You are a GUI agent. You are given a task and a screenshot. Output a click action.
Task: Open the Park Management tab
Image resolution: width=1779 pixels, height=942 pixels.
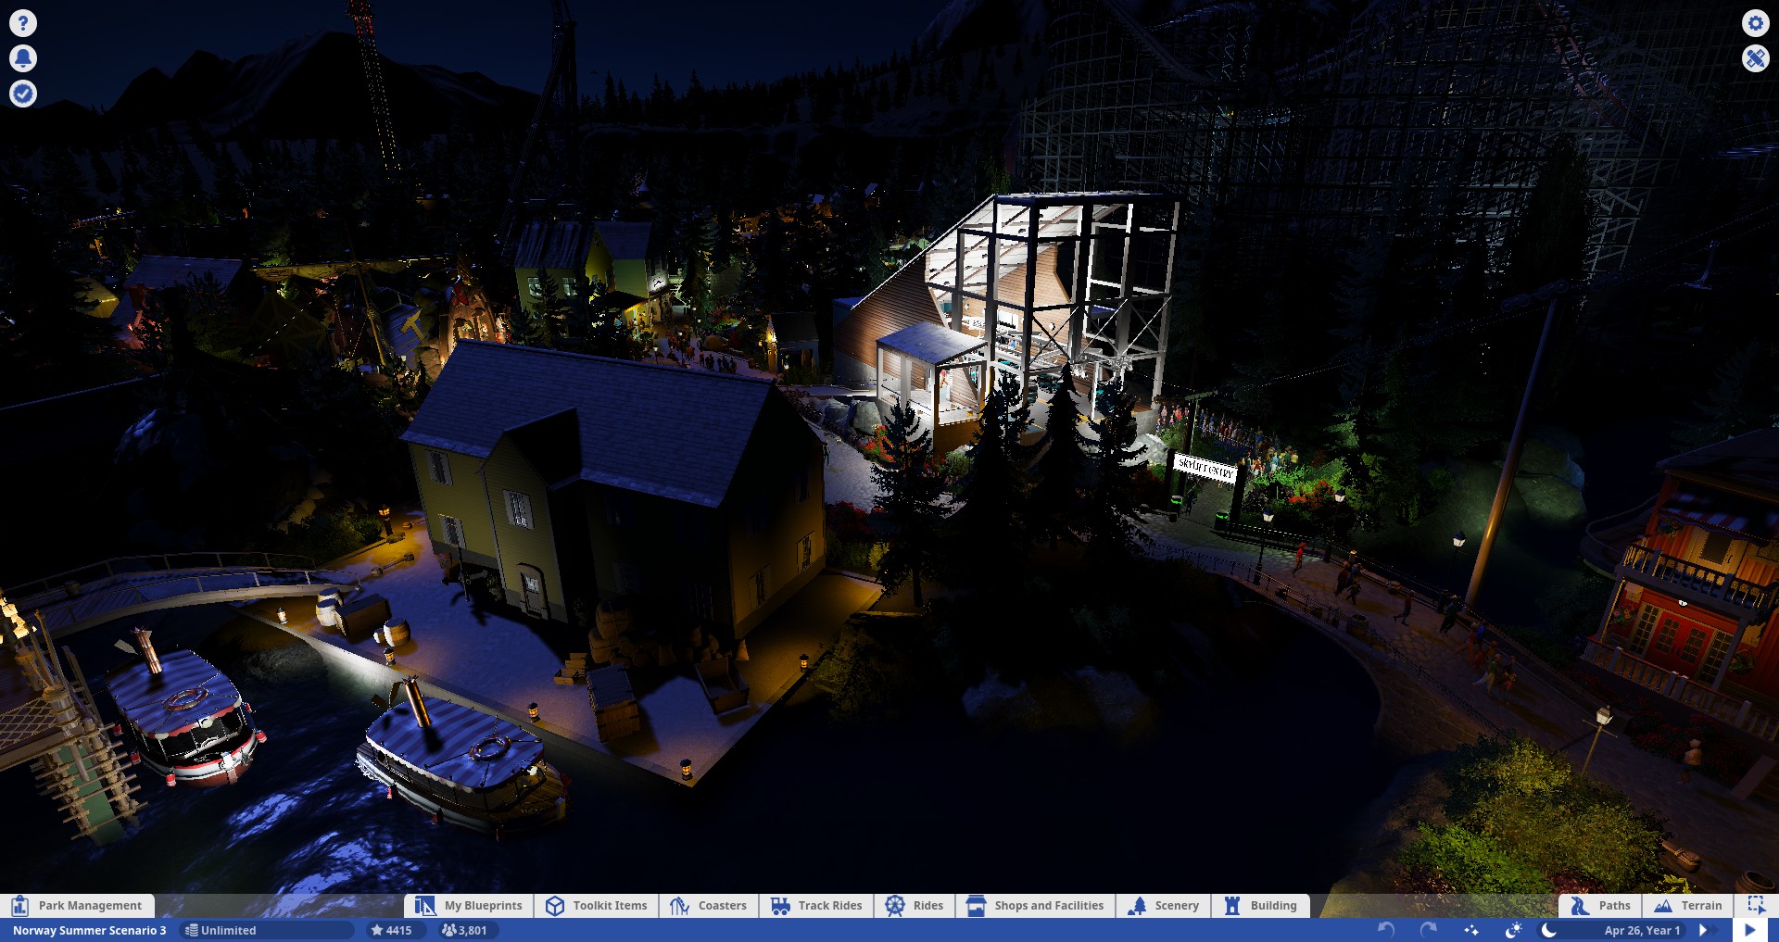click(x=78, y=905)
